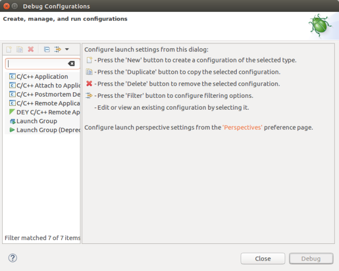Click the New launch configuration icon
Image resolution: width=339 pixels, height=271 pixels.
pyautogui.click(x=9, y=49)
